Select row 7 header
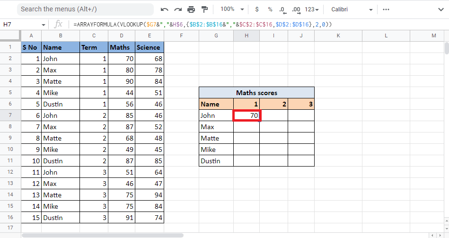The image size is (449, 238). [10, 115]
